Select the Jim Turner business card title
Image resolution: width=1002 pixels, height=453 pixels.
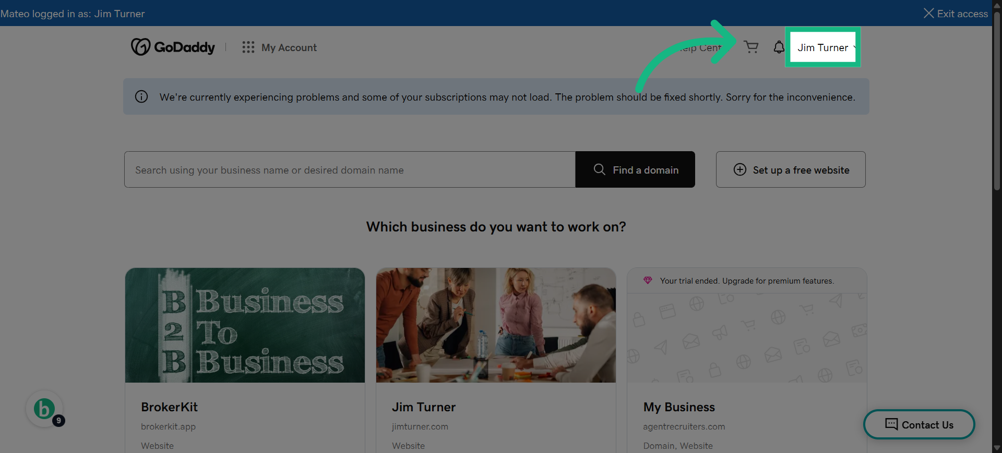[424, 407]
